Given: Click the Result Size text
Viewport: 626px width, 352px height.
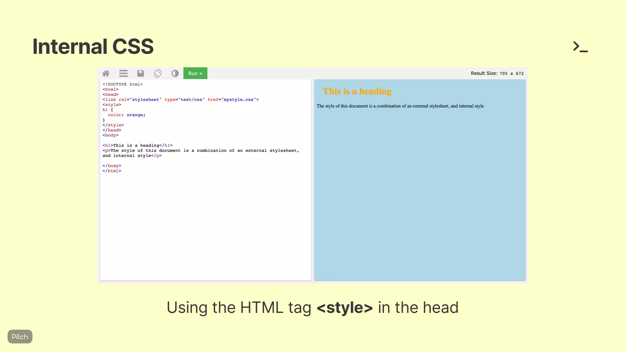Looking at the screenshot, I should 497,73.
